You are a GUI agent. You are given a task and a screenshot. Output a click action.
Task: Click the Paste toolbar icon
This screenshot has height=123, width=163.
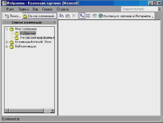[x=68, y=16]
